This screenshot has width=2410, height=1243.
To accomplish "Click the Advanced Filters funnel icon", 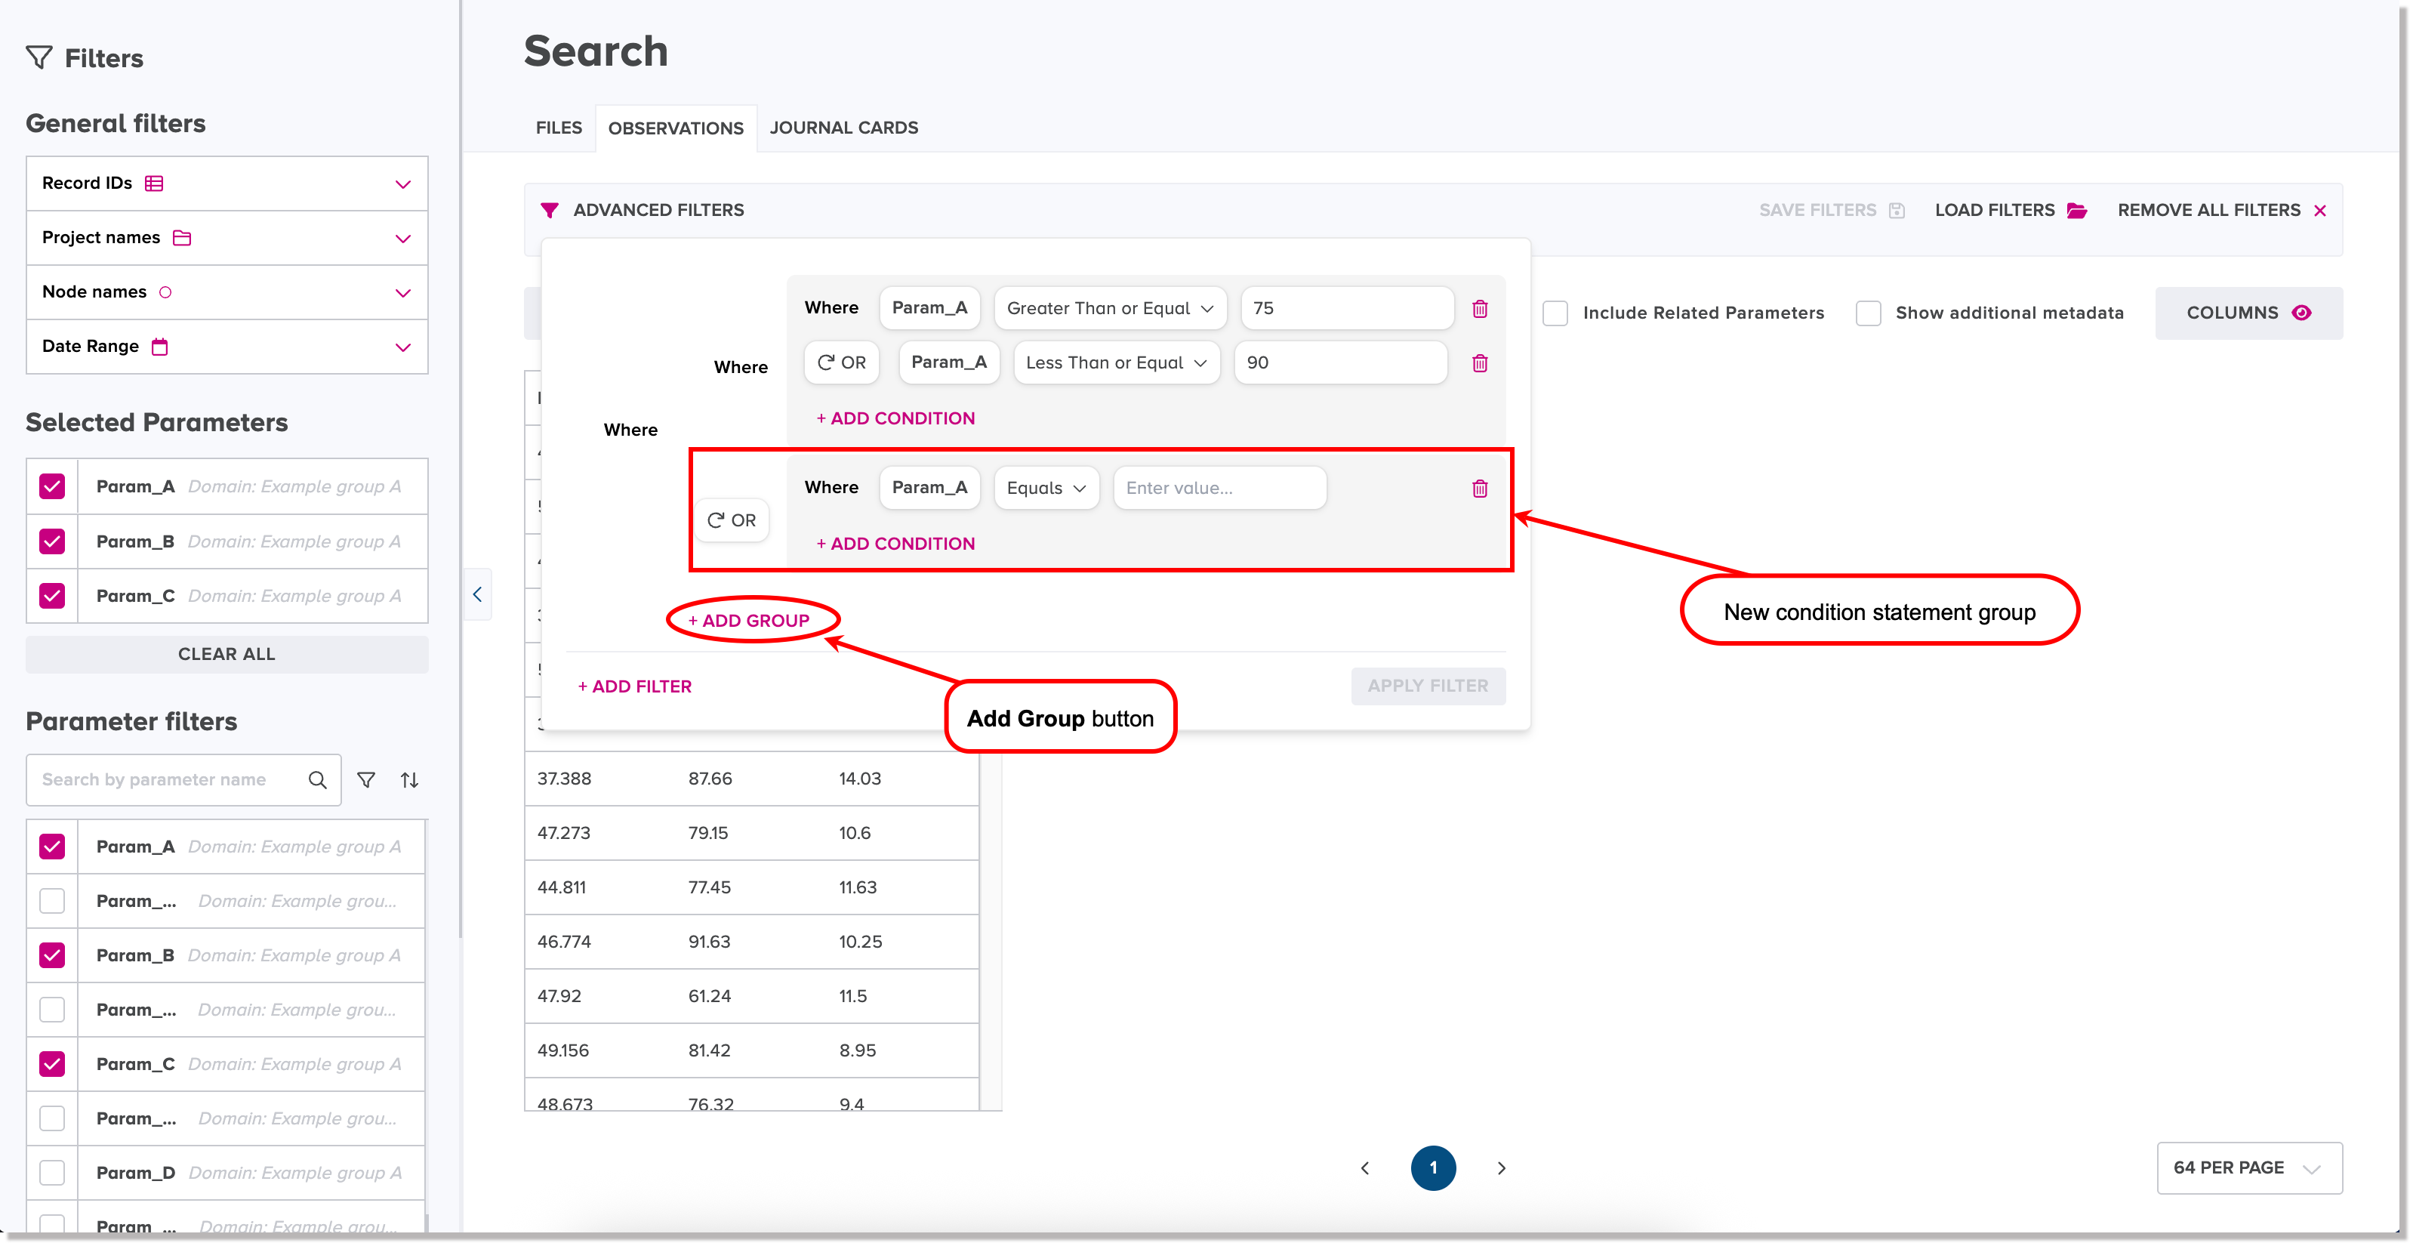I will point(550,211).
